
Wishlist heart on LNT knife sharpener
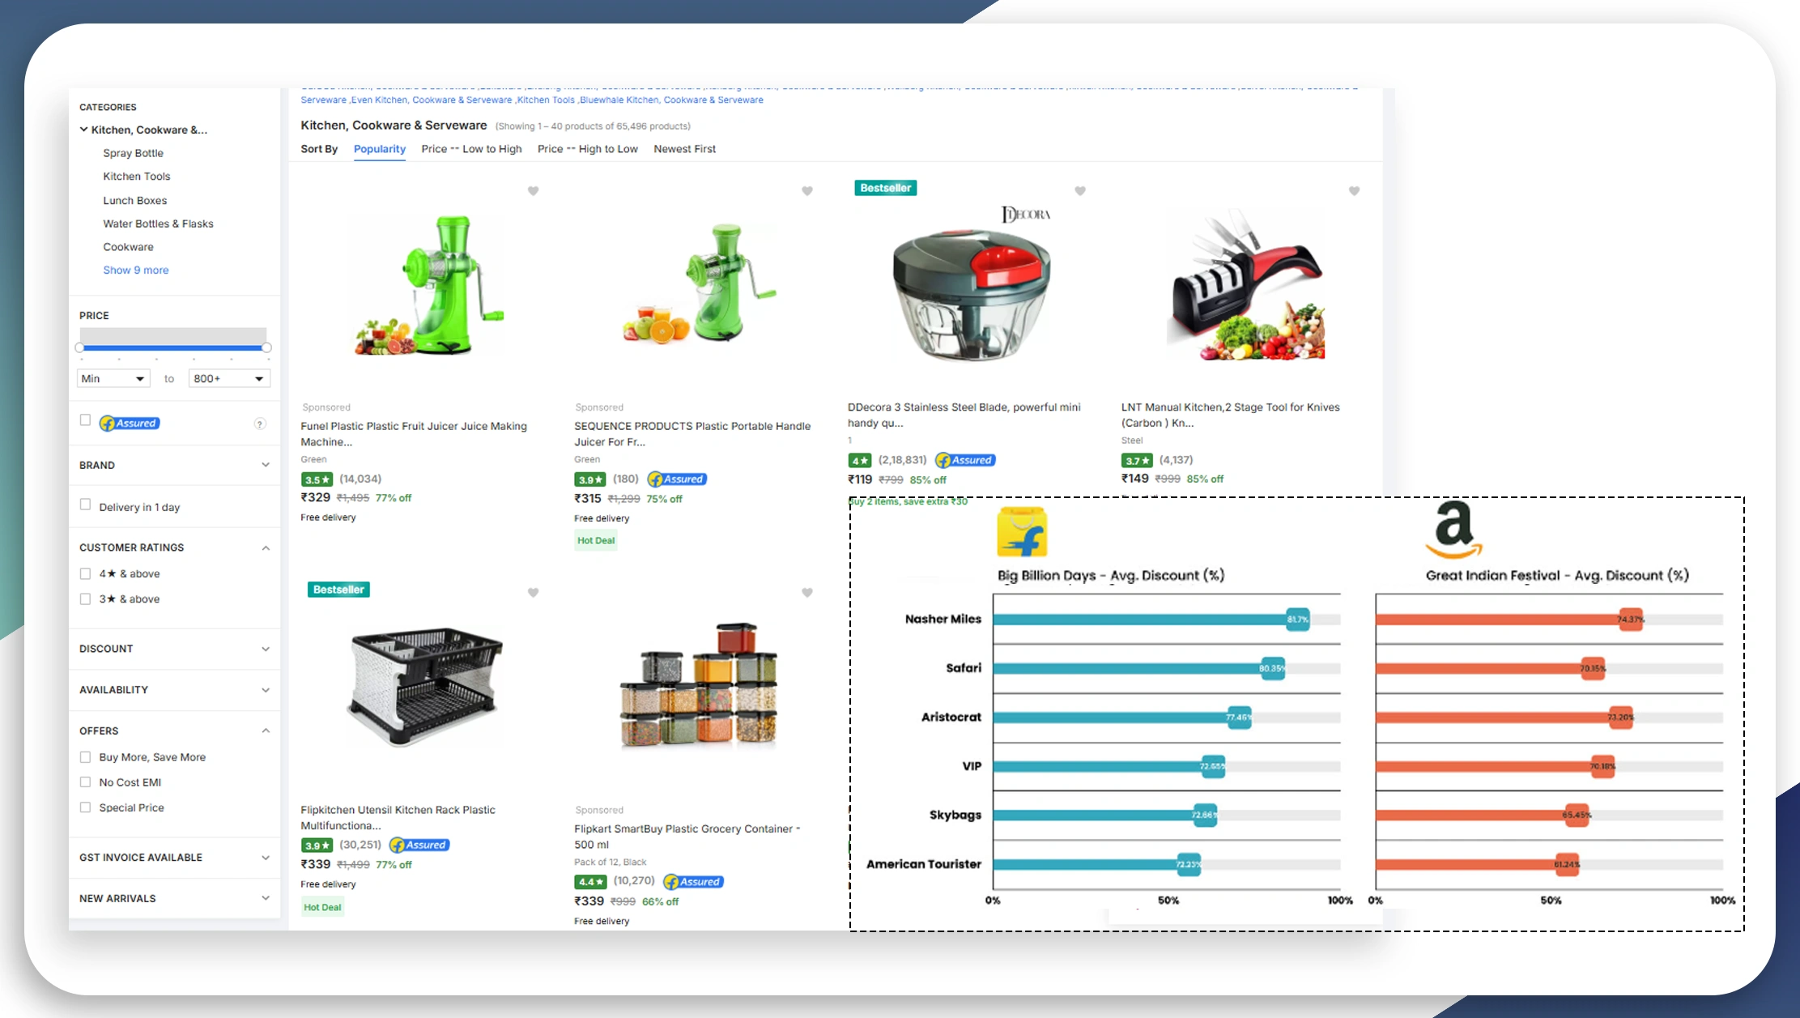point(1354,191)
